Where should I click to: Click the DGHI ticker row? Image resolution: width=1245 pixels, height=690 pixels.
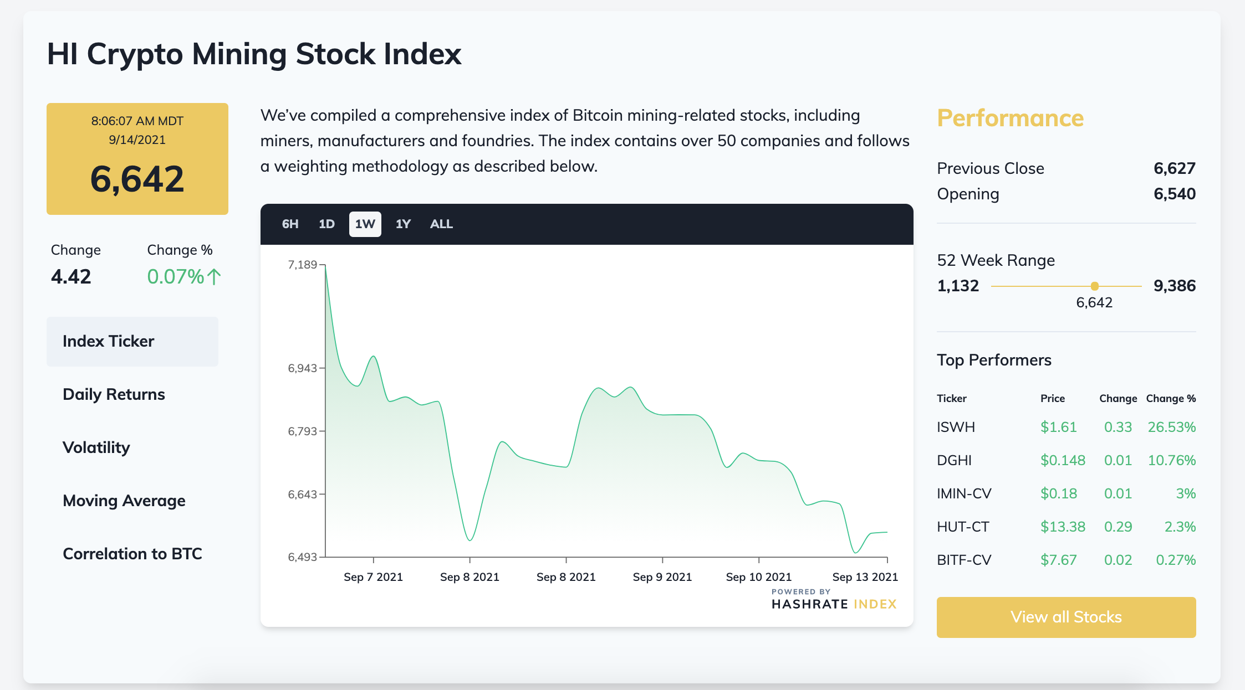954,460
